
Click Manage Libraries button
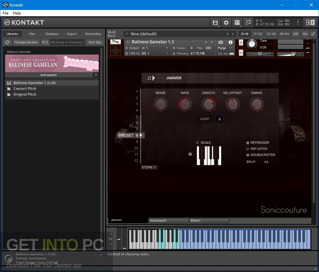point(26,42)
